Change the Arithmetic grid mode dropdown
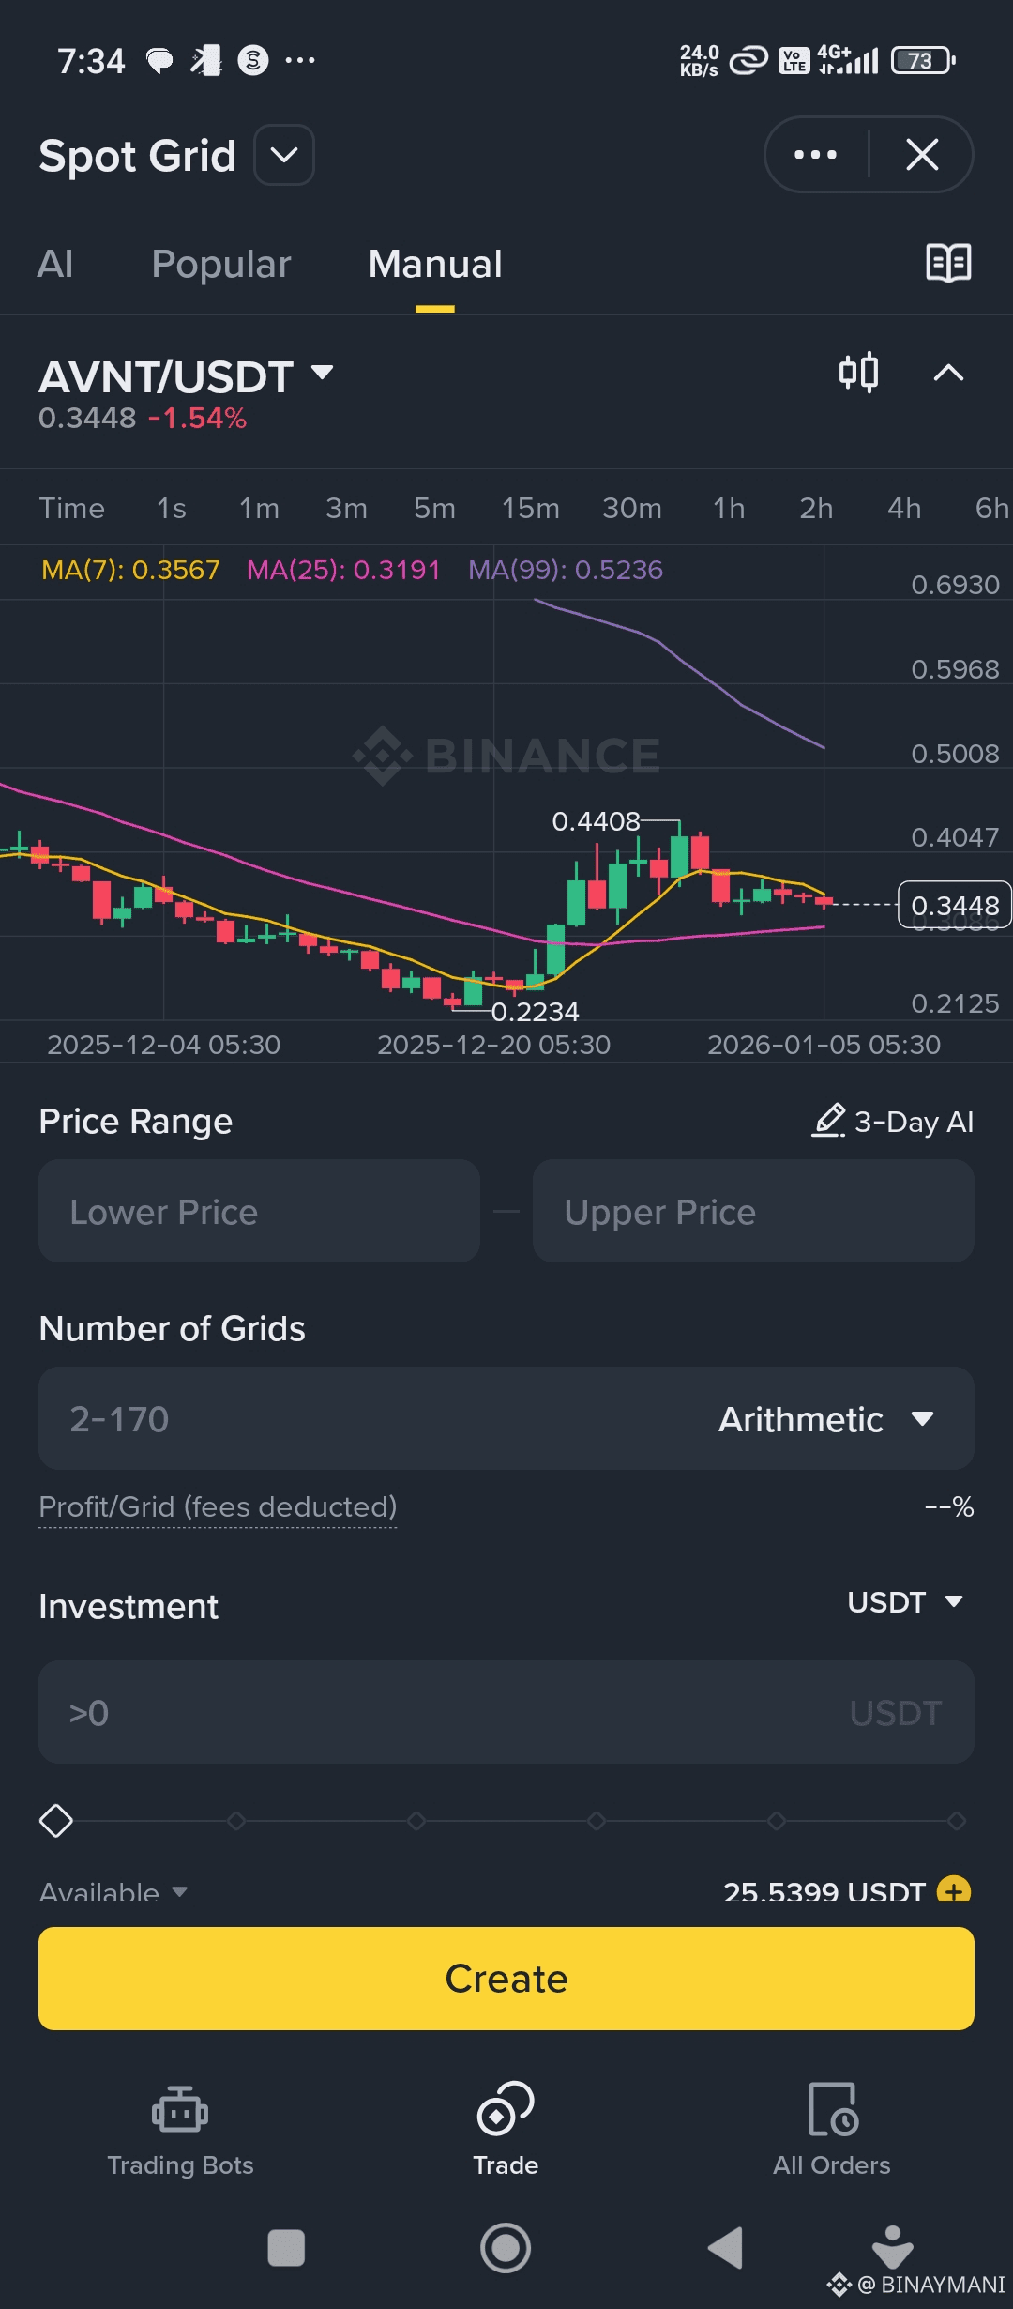The height and width of the screenshot is (2309, 1013). point(825,1419)
